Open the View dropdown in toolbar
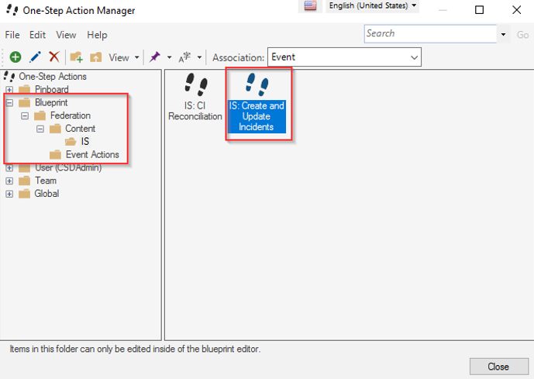The width and height of the screenshot is (534, 379). tap(123, 57)
